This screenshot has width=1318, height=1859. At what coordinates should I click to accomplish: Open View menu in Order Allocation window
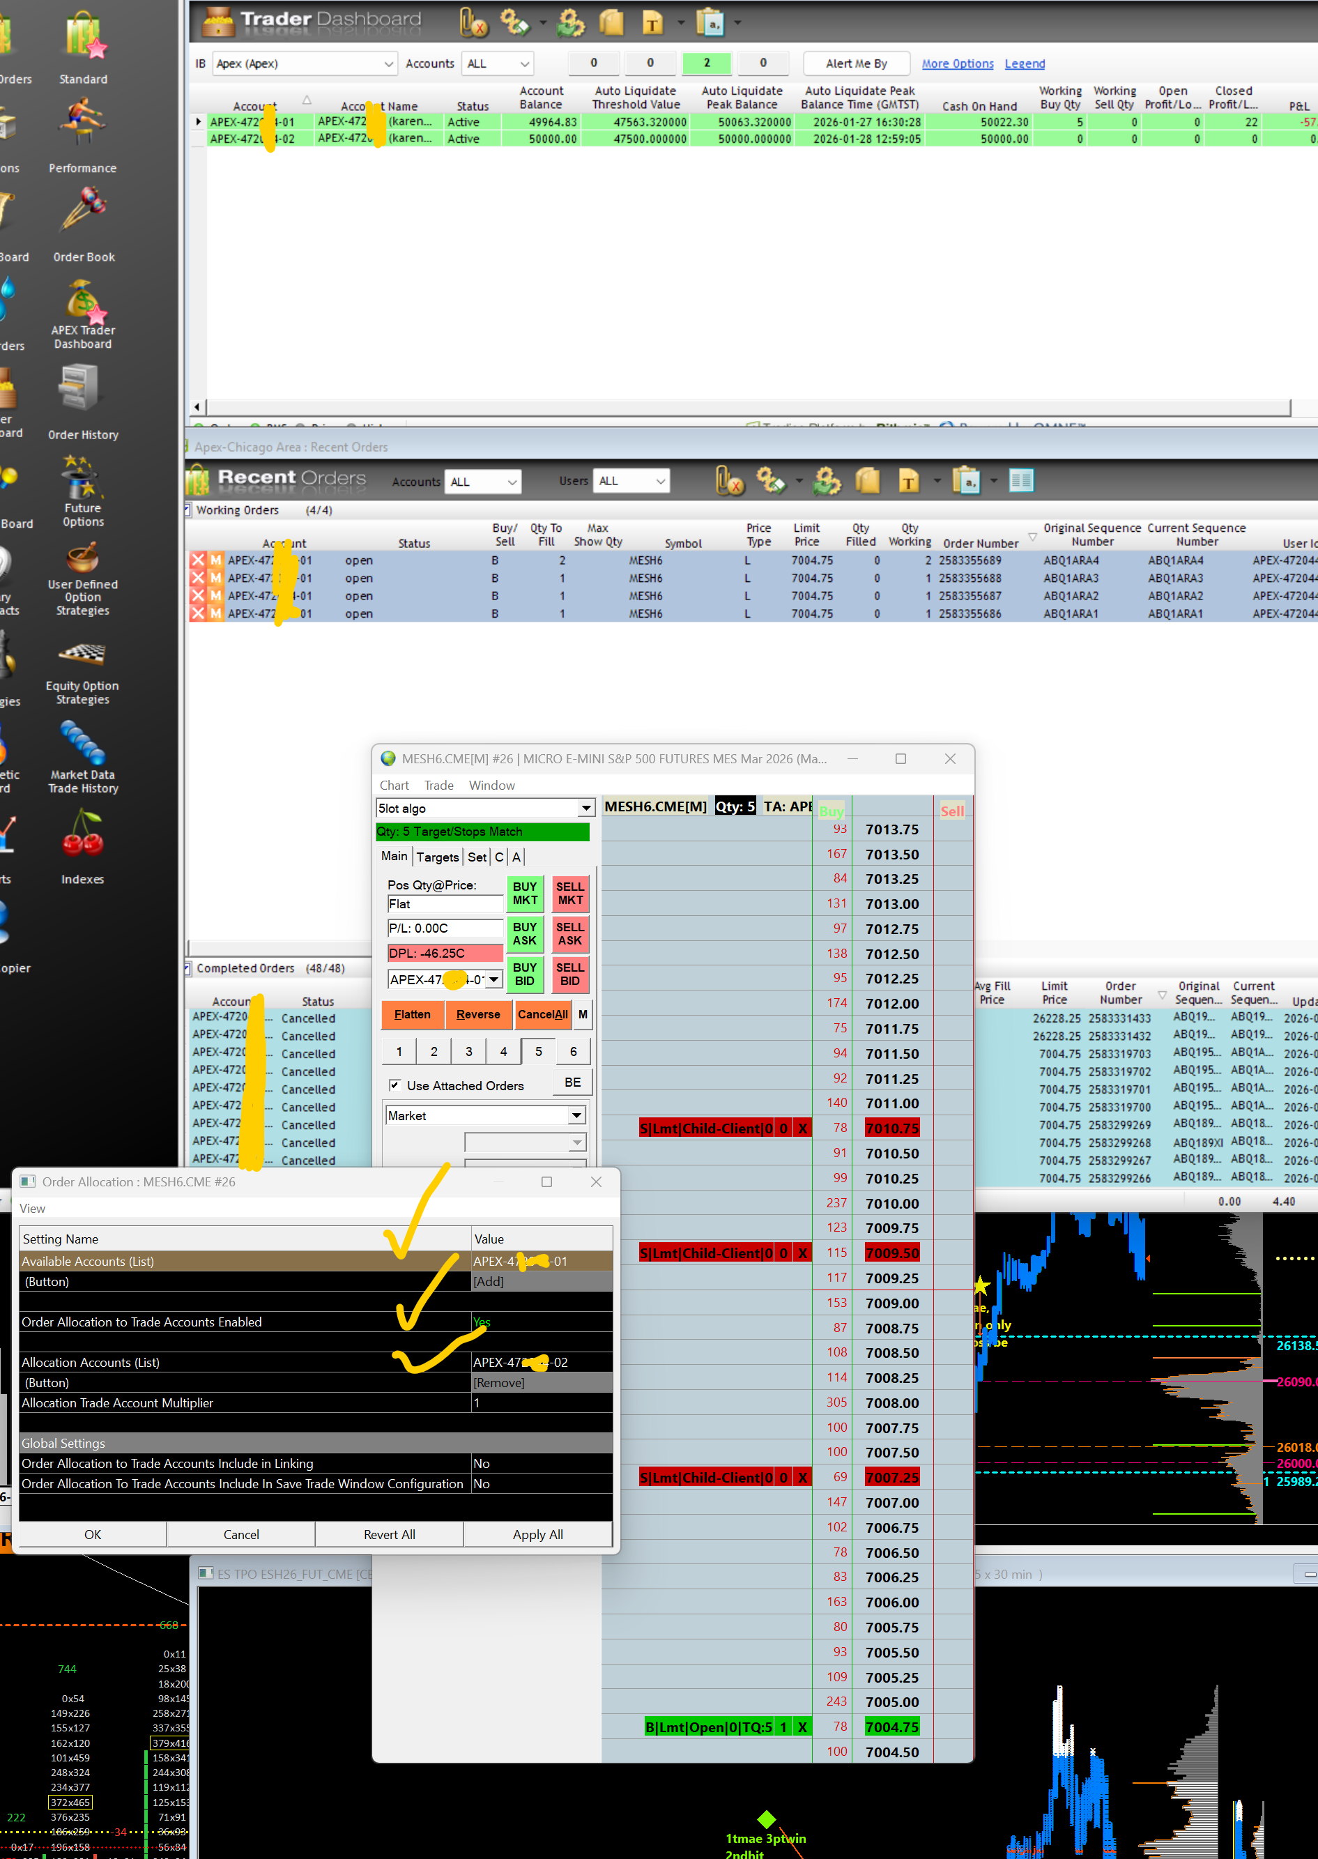[x=33, y=1208]
